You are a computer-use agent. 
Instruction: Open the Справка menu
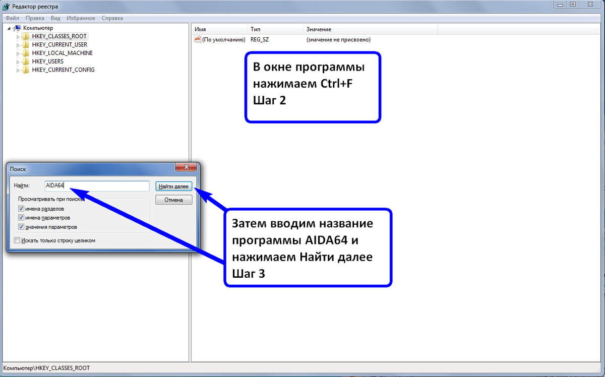112,18
